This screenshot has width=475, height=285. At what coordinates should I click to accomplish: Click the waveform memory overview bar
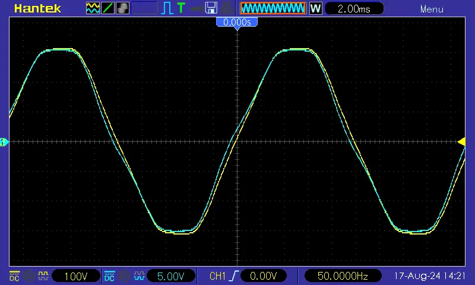273,8
